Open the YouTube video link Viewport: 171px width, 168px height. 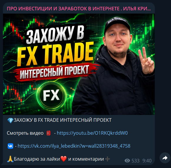coord(92,133)
